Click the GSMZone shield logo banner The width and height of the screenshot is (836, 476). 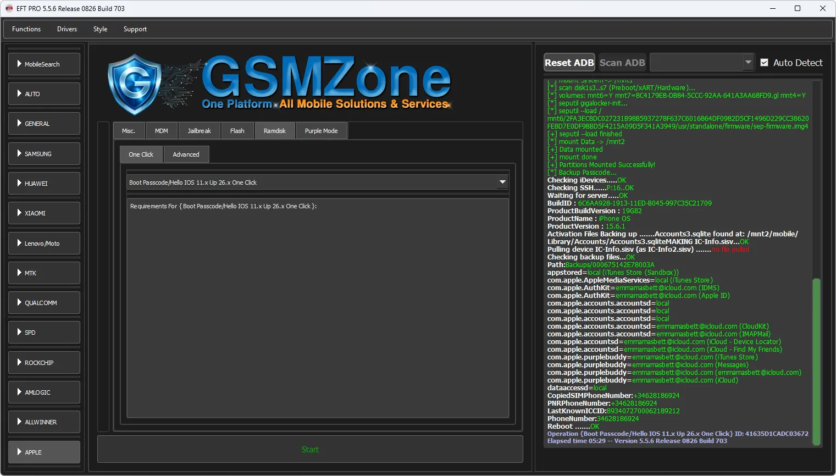(x=280, y=84)
